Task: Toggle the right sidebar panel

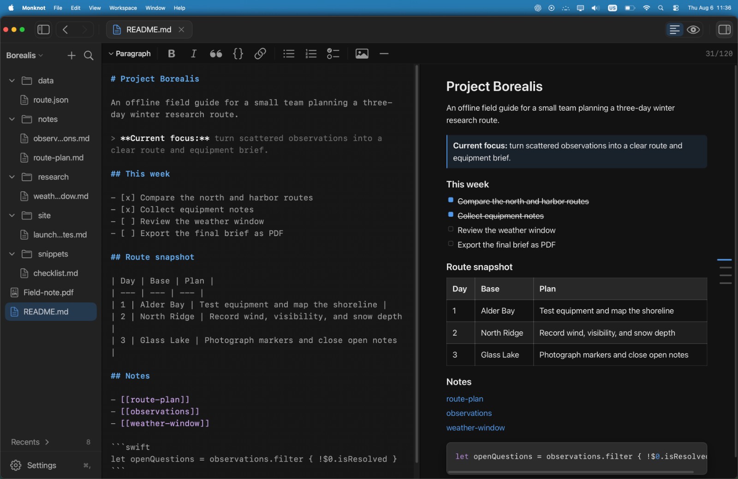Action: 724,30
